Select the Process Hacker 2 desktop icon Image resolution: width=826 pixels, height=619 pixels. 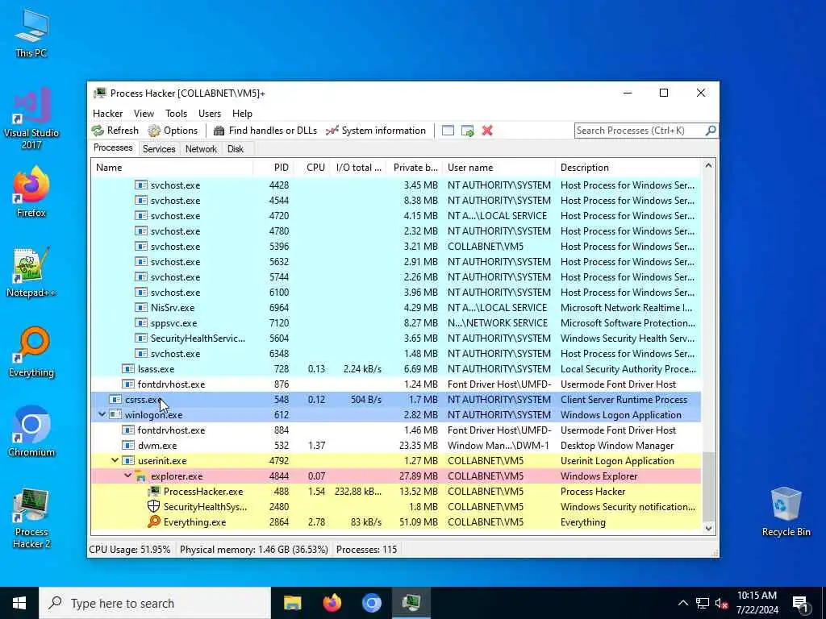click(31, 518)
